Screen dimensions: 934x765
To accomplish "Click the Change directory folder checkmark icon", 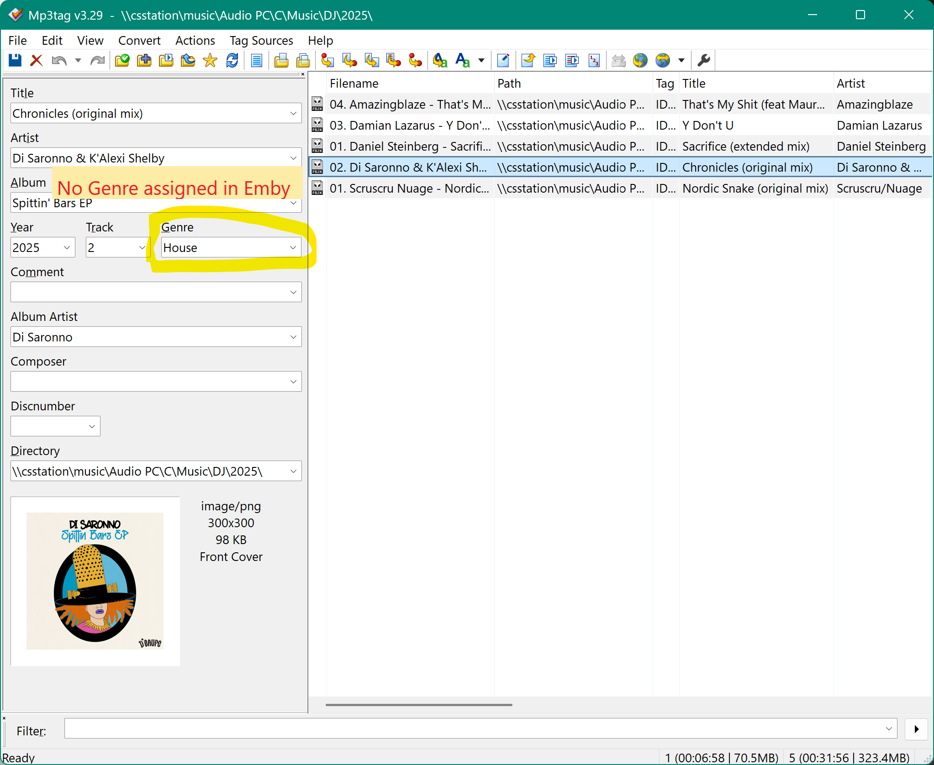I will (121, 60).
